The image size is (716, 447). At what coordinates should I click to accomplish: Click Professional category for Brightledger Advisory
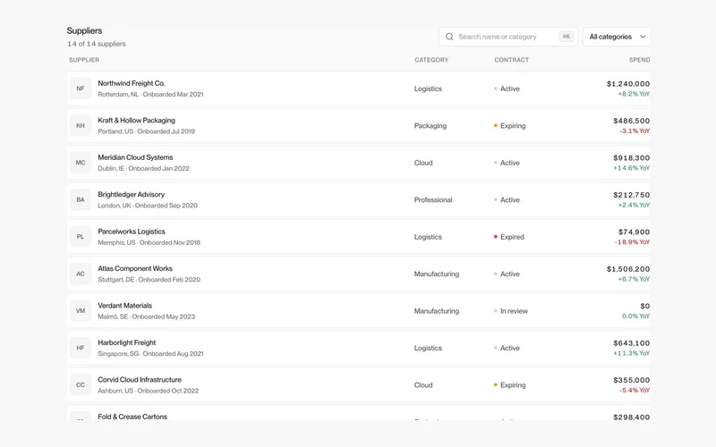pos(433,199)
